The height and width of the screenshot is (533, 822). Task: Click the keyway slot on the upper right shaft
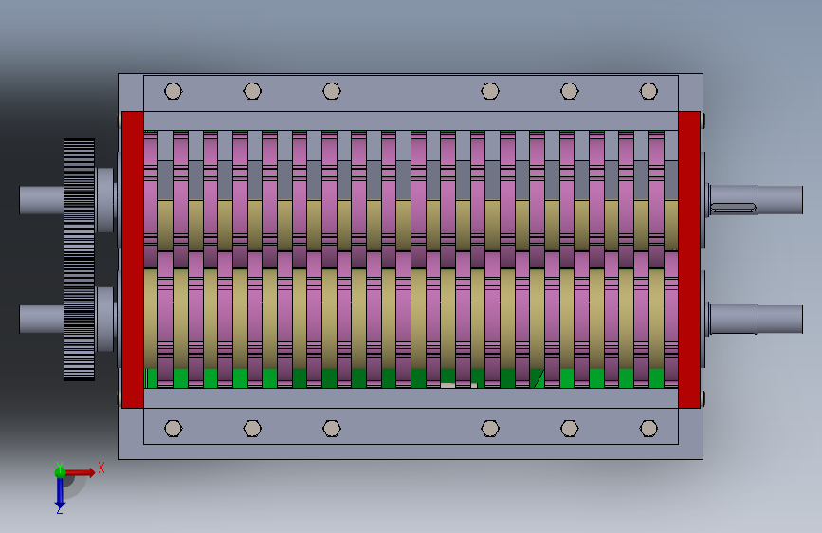coord(734,209)
